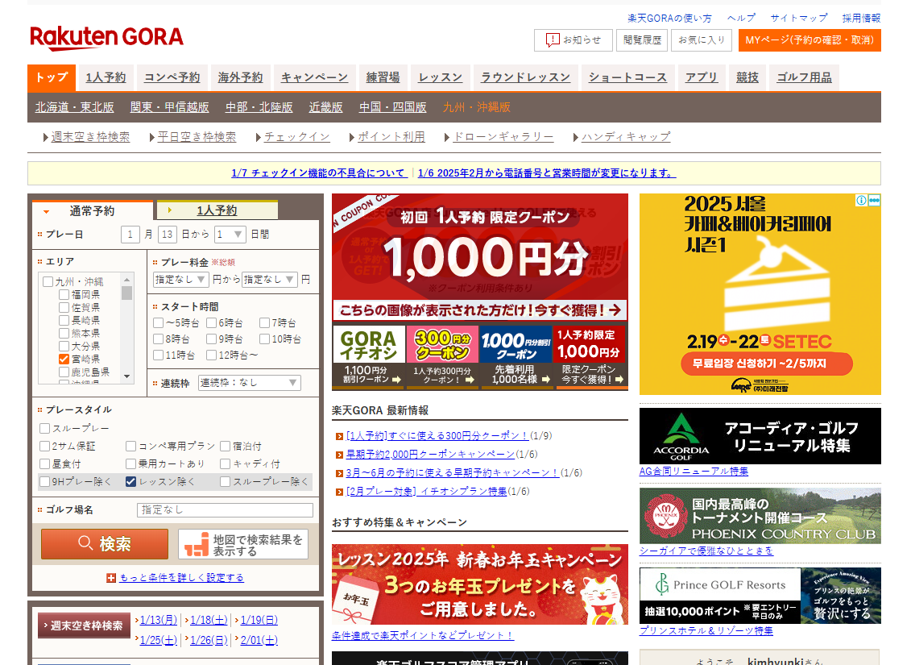Open the 1000円分 先着利用 coupon tile
This screenshot has height=665, width=911.
click(x=516, y=357)
